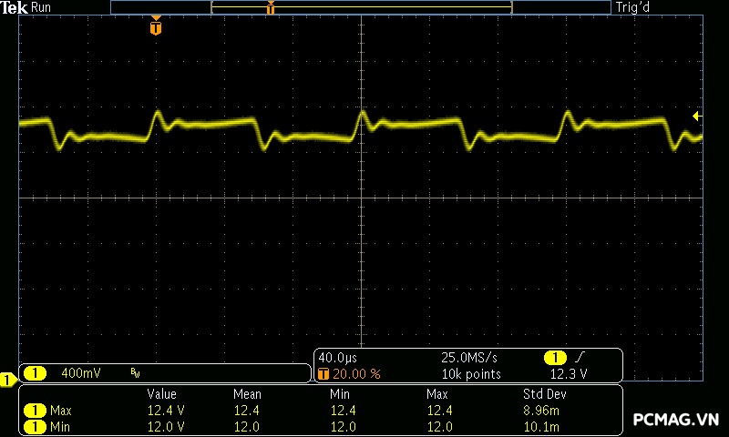Image resolution: width=729 pixels, height=437 pixels.
Task: Click the Tek logo in top corner
Action: click(x=15, y=7)
